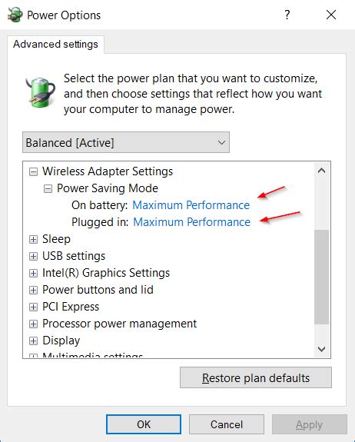Click the Power Options title bar icon

point(15,15)
